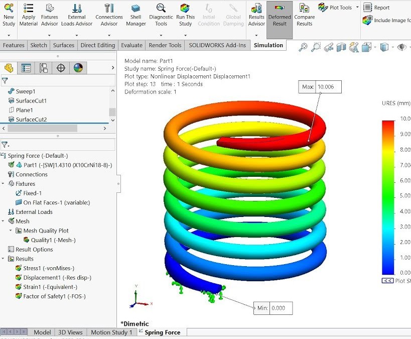The image size is (411, 339).
Task: Collapse the Results folder node
Action: [3, 259]
